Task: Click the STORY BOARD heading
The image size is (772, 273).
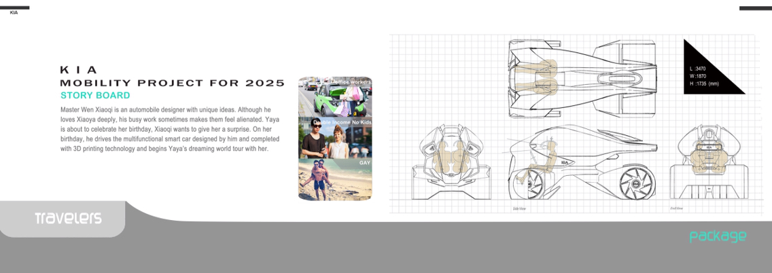Action: coord(95,96)
